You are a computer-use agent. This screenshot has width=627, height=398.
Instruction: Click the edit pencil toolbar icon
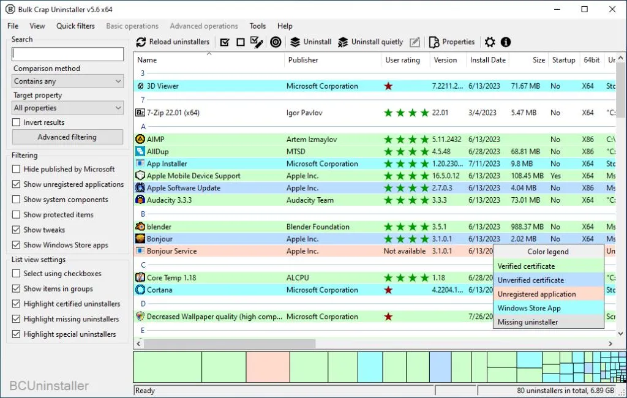(x=415, y=42)
